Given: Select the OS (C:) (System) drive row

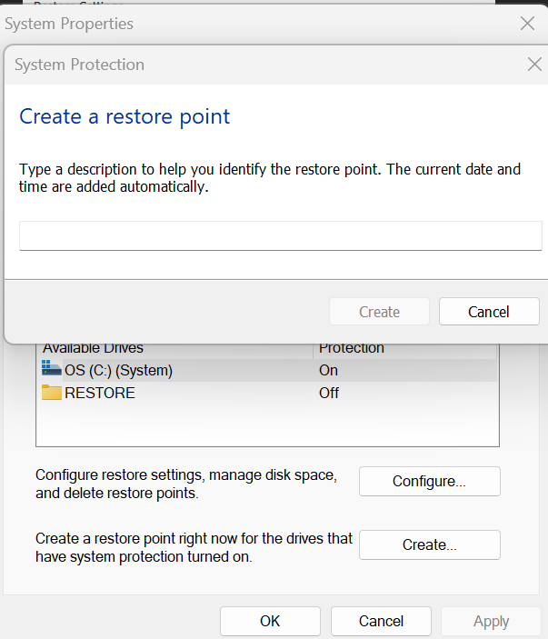Looking at the screenshot, I should 267,370.
